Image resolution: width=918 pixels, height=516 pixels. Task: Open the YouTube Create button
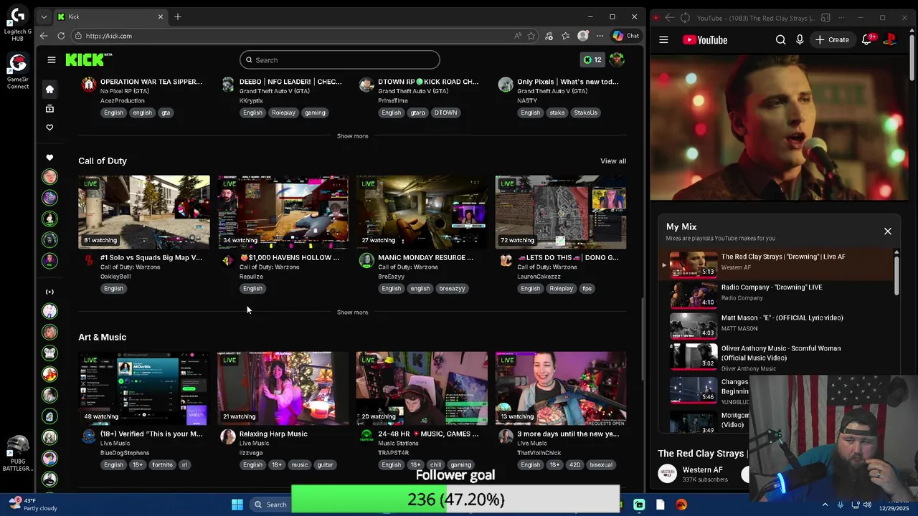tap(832, 40)
